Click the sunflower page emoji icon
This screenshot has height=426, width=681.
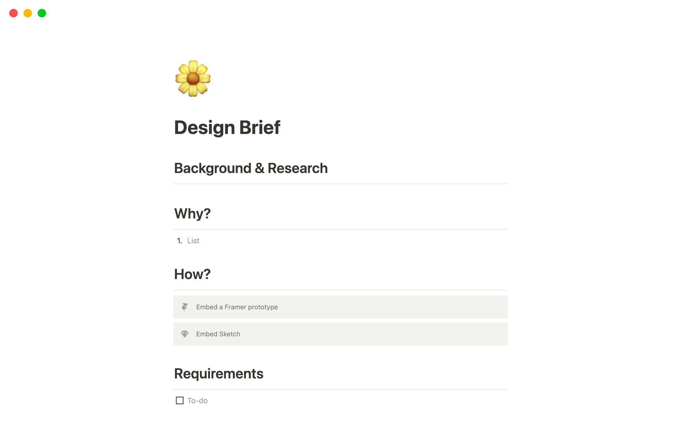193,78
